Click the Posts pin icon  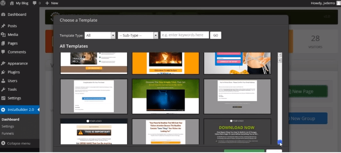[3, 26]
